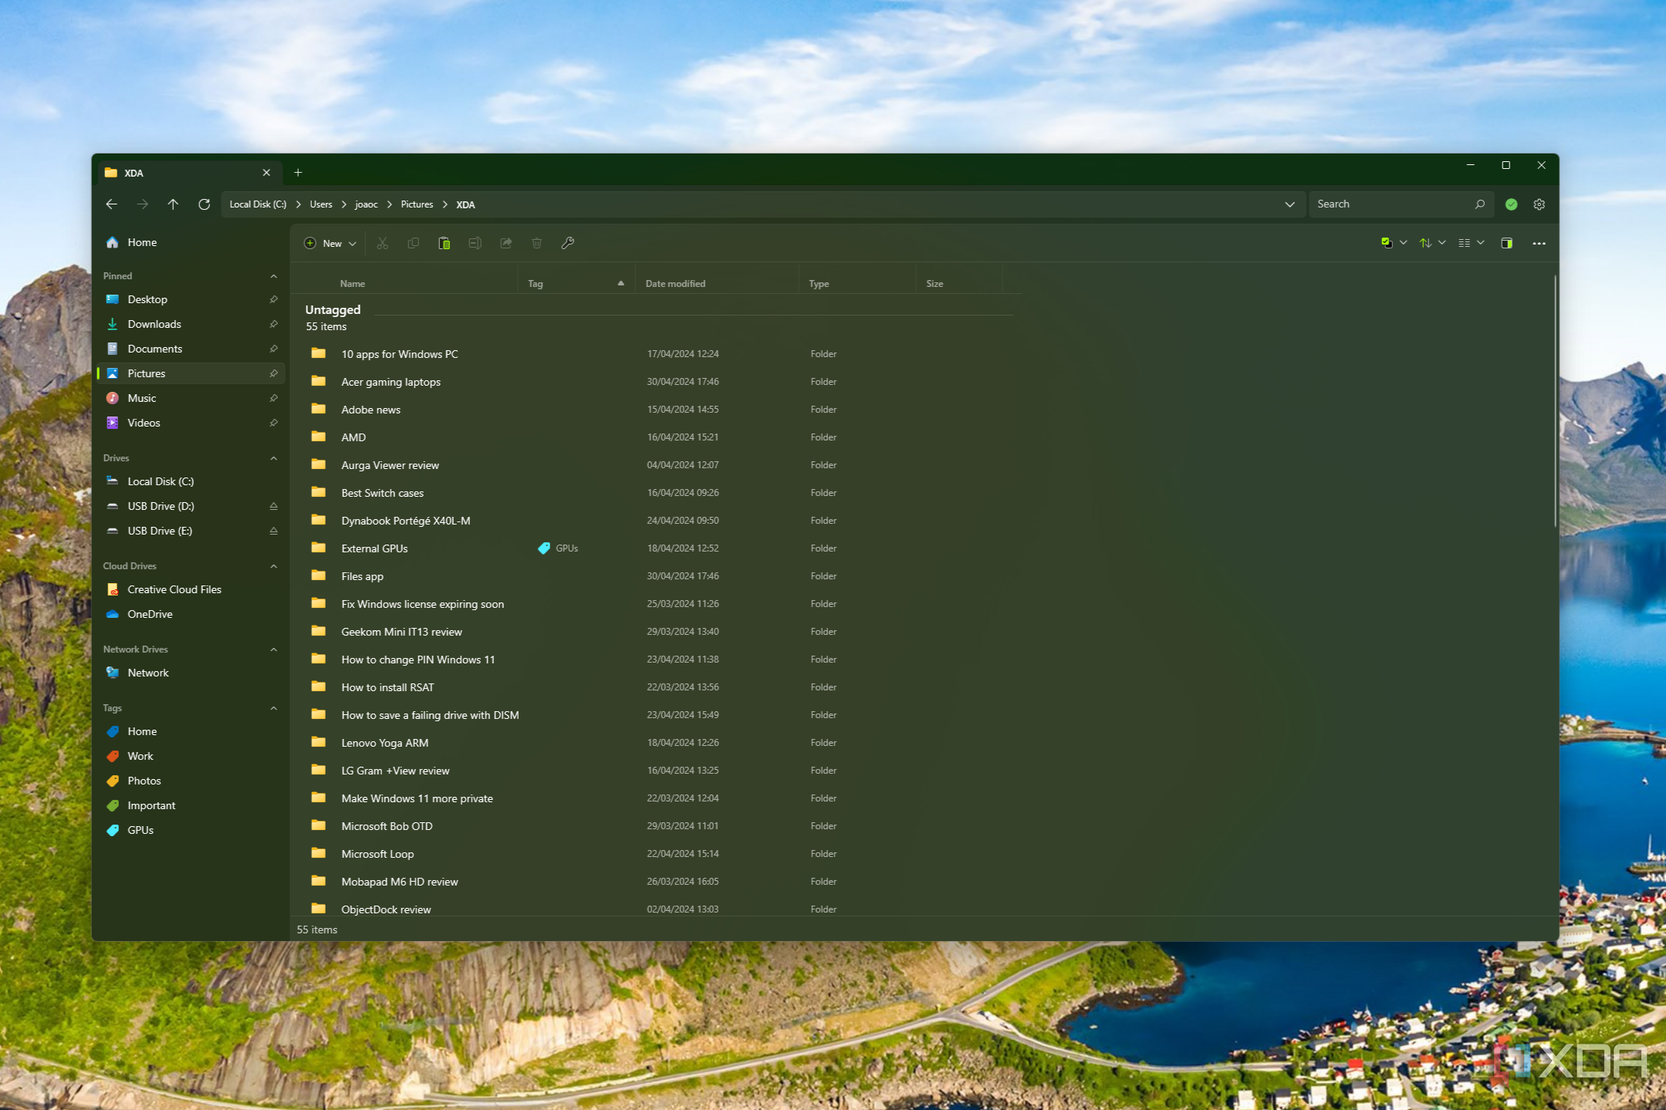Open Local Disk (C:) drive
The width and height of the screenshot is (1666, 1110).
[191, 481]
